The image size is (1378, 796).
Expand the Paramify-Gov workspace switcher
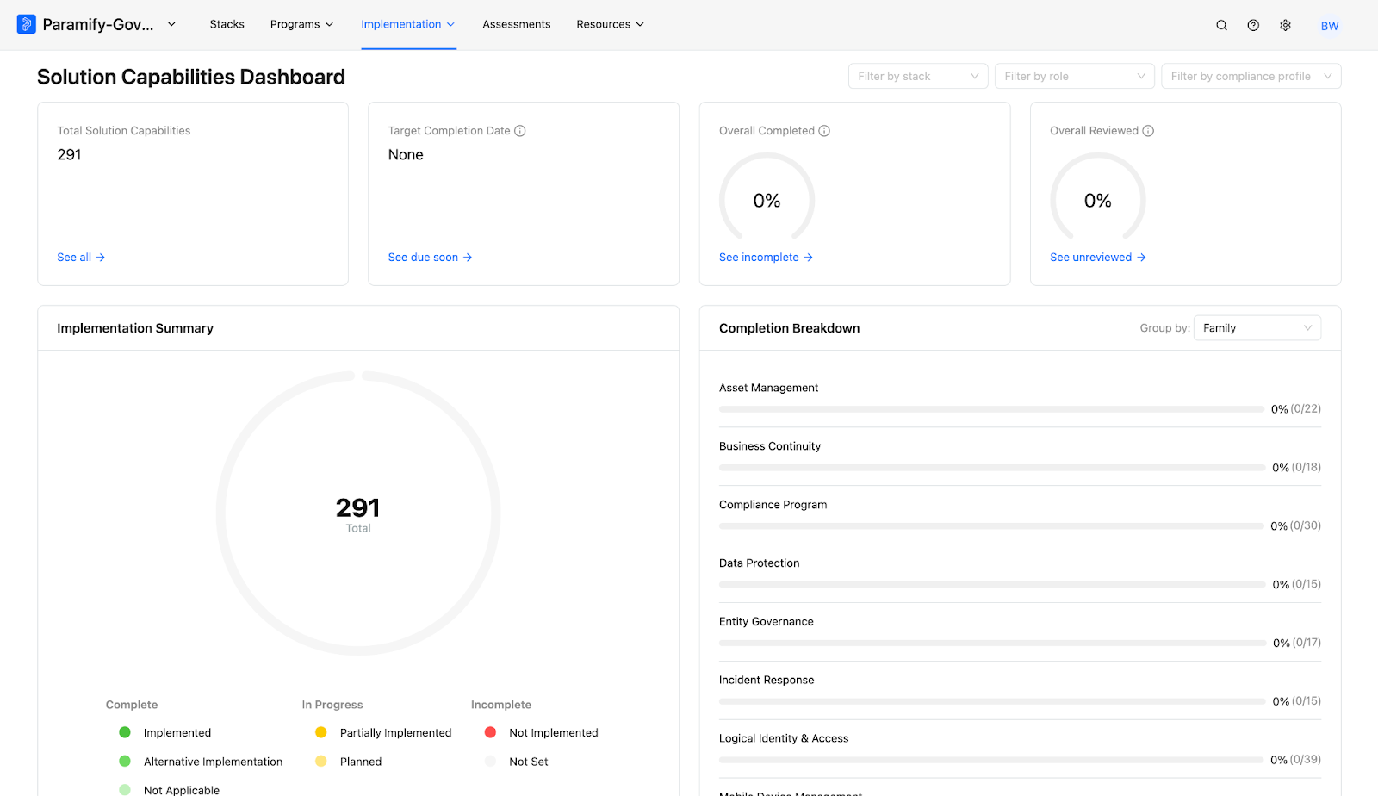pos(171,24)
